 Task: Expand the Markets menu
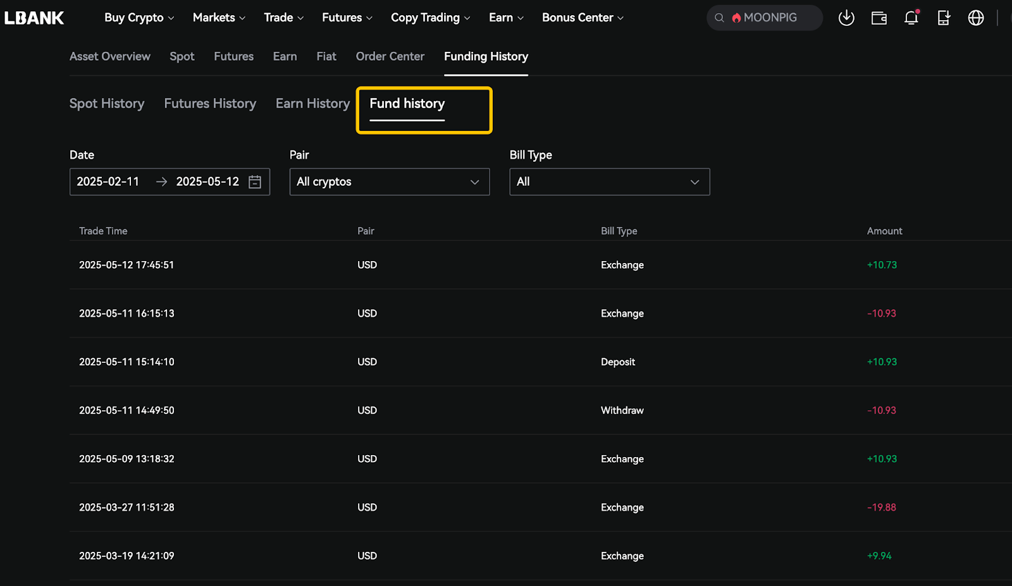[x=219, y=18]
